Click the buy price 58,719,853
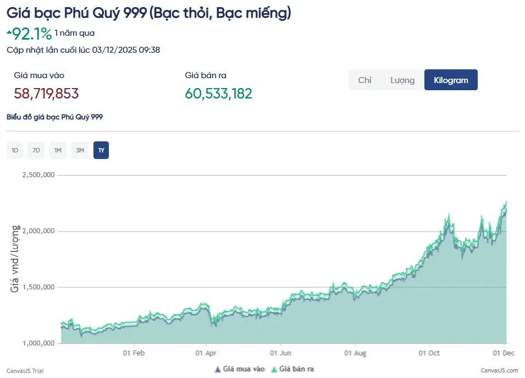Viewport: 525px width, 378px height. click(x=46, y=94)
